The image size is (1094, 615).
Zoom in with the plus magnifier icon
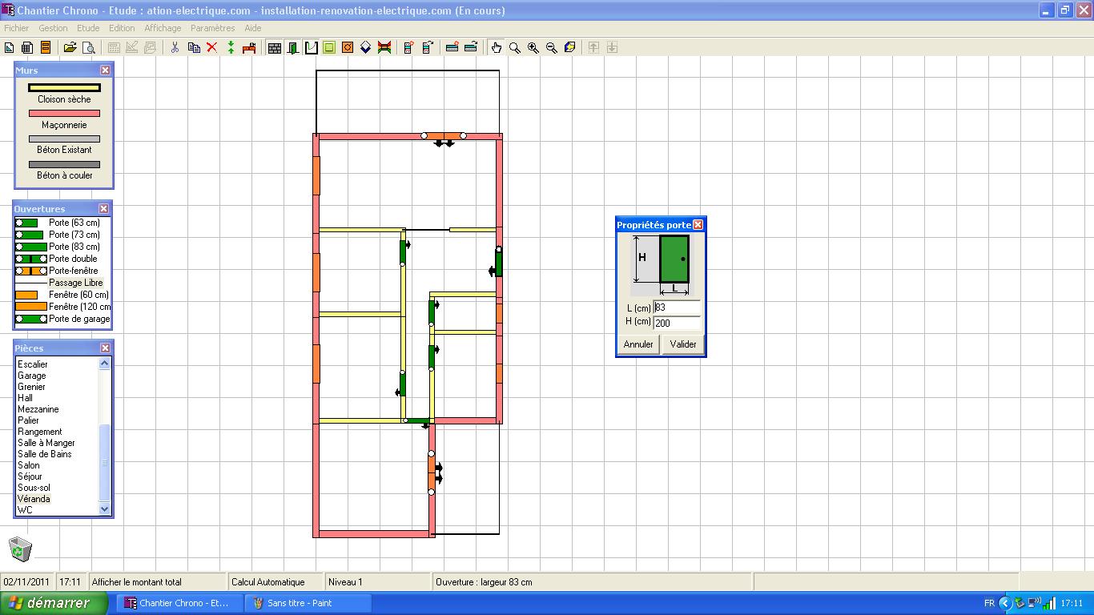[533, 47]
